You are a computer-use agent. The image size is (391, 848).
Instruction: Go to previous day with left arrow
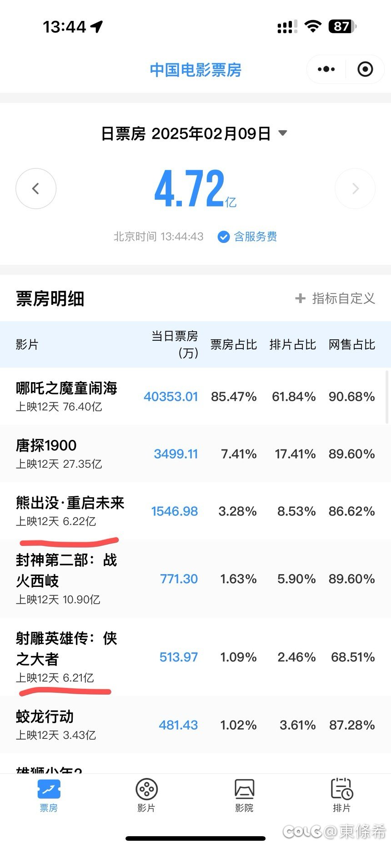pos(36,188)
